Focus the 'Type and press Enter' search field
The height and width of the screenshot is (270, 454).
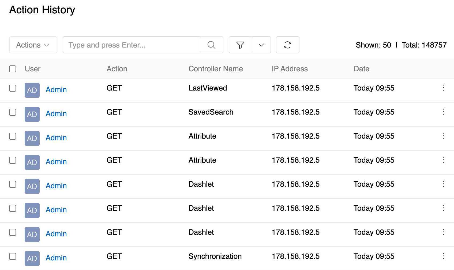click(x=131, y=45)
